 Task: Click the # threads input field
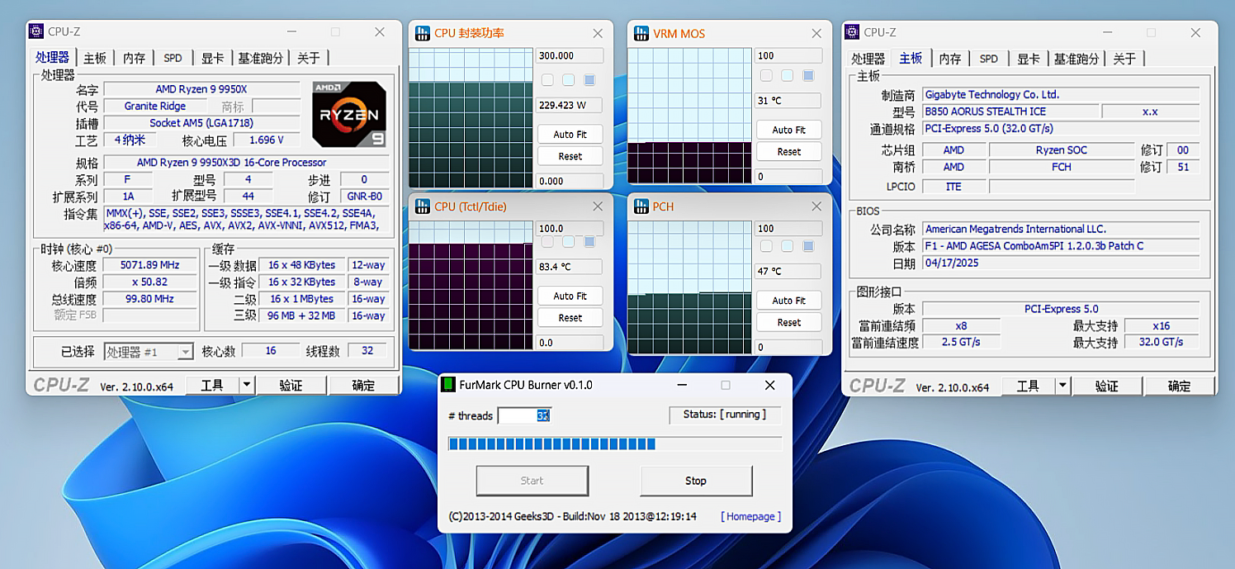(x=523, y=415)
